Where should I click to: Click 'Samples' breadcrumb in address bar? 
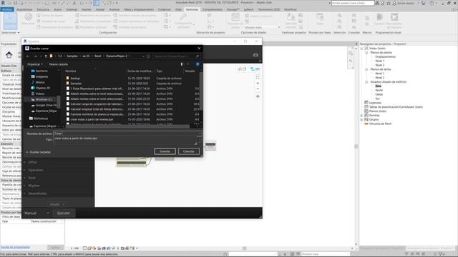tap(72, 56)
